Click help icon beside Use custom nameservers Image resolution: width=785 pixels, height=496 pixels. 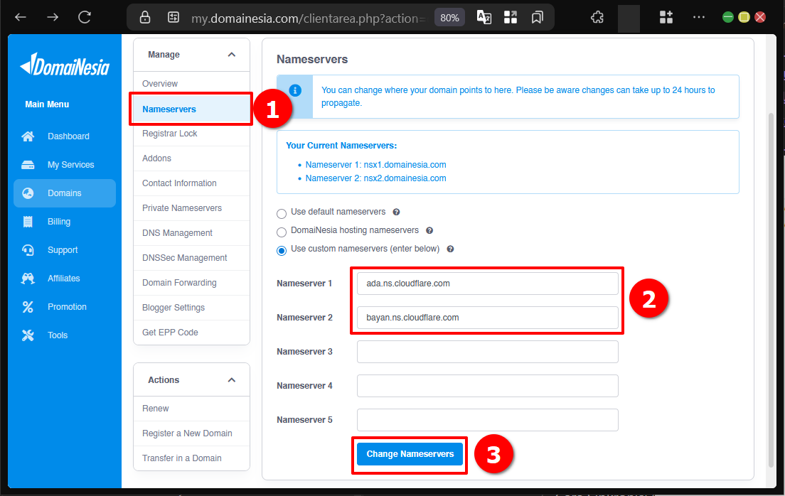[450, 249]
